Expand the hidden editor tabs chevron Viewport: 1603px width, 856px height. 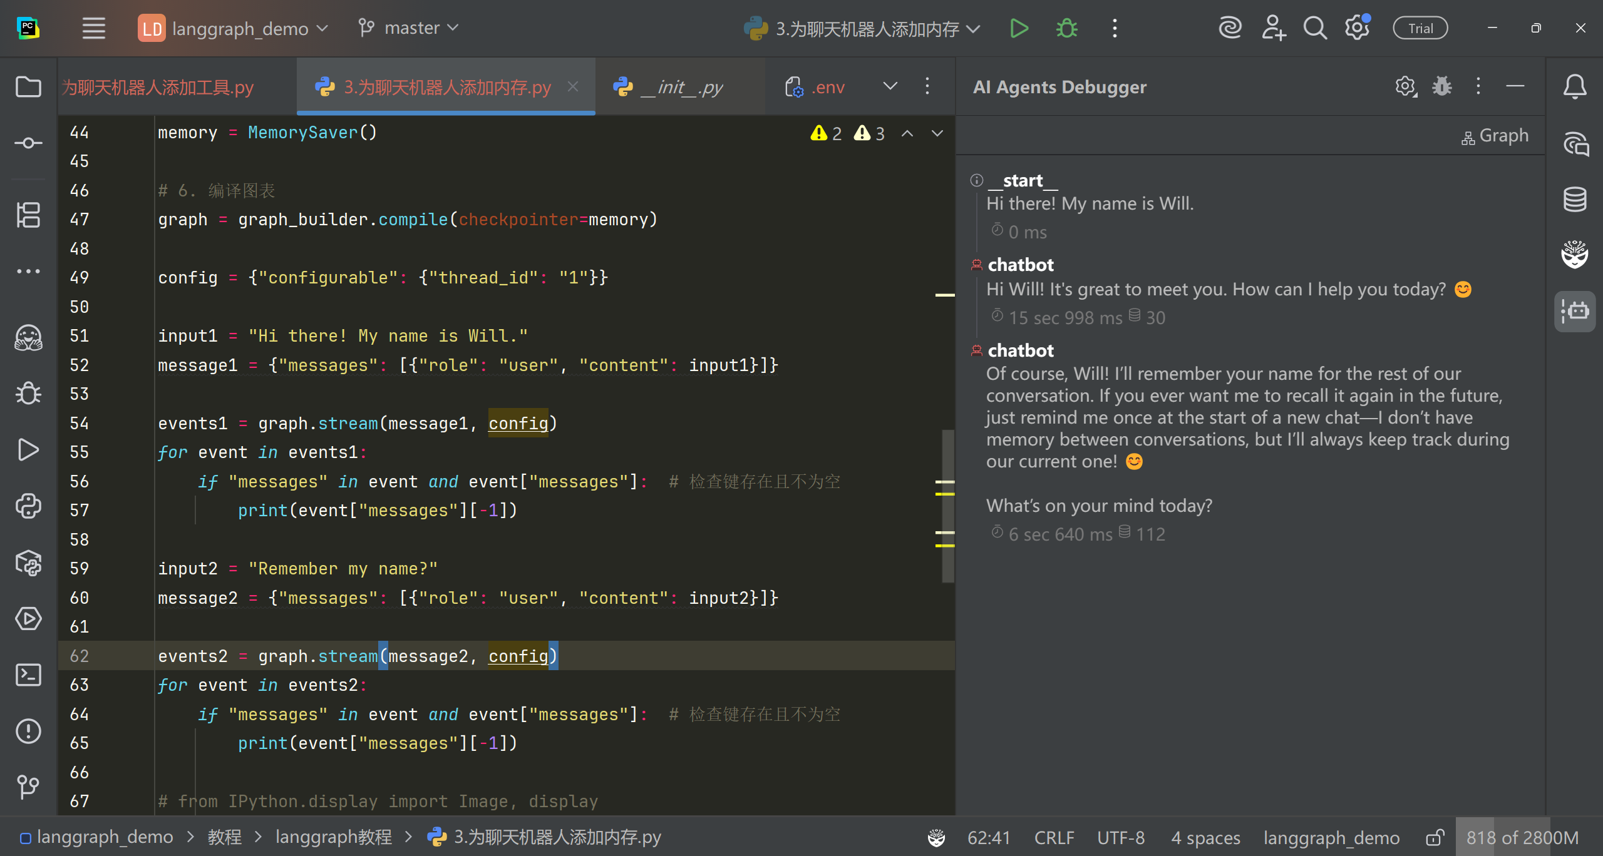click(890, 86)
